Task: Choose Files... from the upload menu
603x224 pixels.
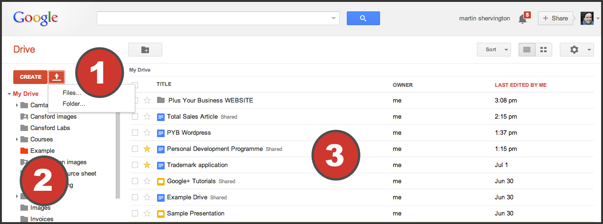Action: click(x=72, y=93)
